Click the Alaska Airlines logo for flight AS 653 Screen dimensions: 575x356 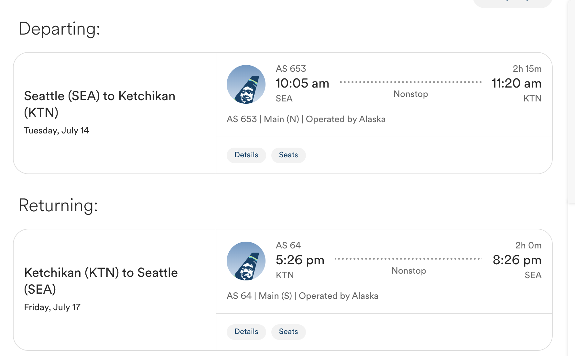pyautogui.click(x=246, y=84)
